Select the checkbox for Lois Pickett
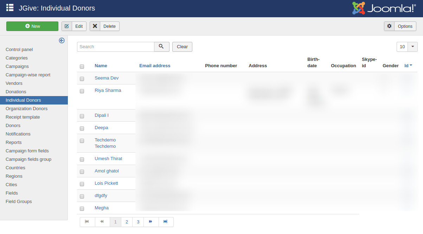 click(x=82, y=184)
